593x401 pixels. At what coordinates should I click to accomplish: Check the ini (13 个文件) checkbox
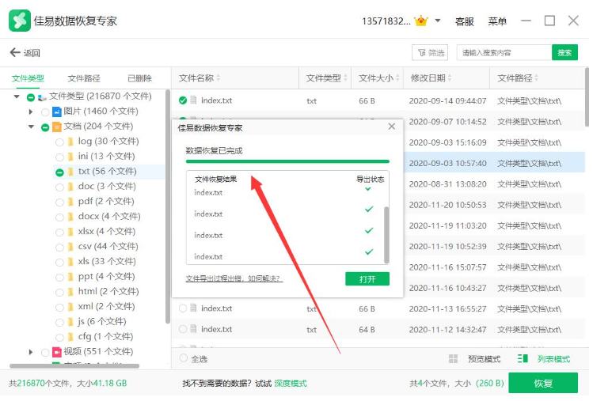point(59,157)
